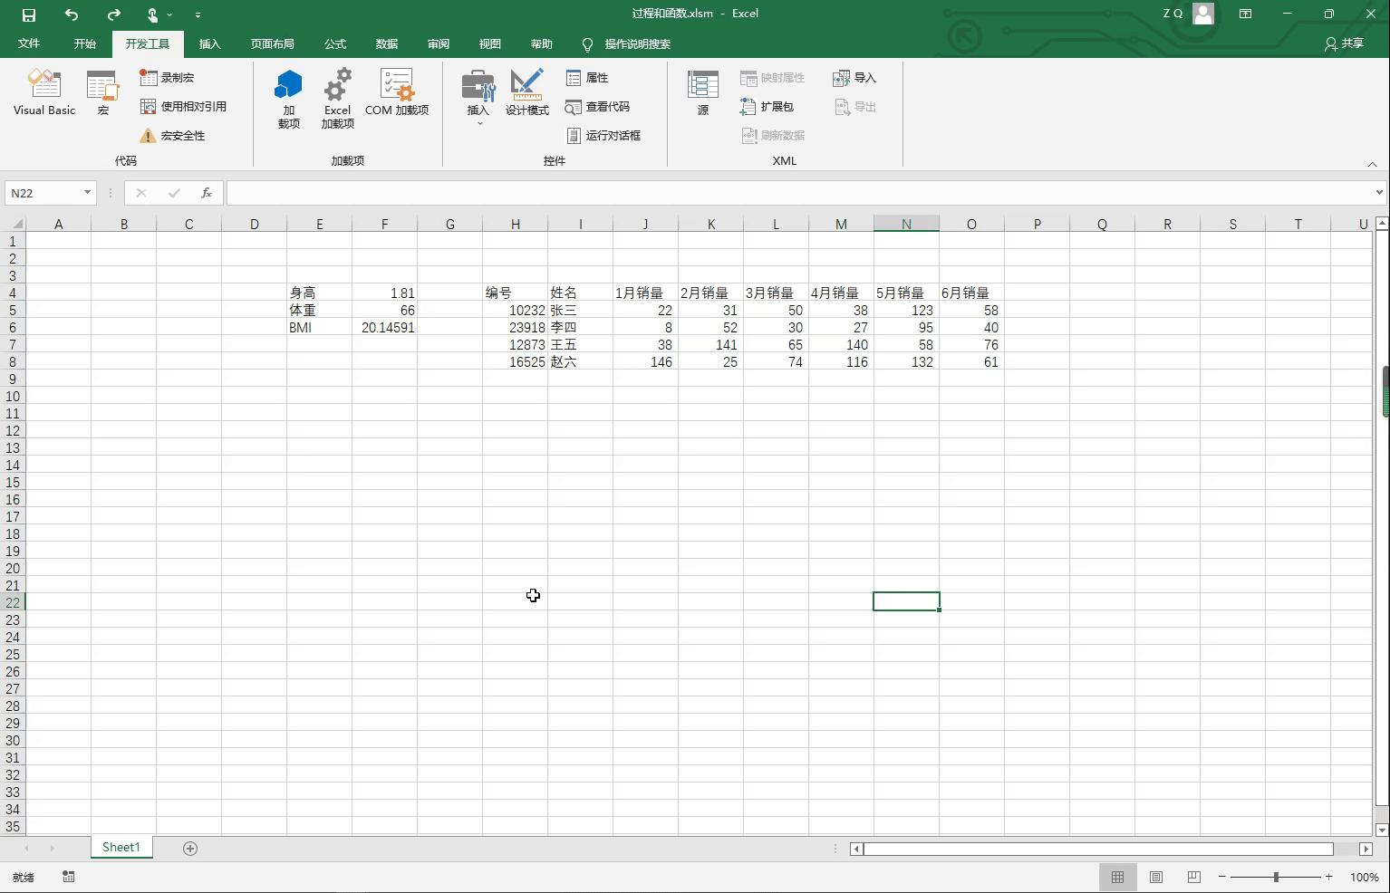Click the Sheet1 worksheet tab

coord(121,847)
